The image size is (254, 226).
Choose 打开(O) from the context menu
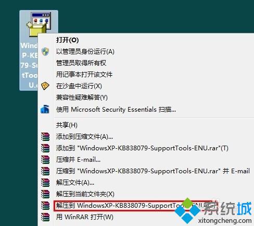tap(68, 40)
